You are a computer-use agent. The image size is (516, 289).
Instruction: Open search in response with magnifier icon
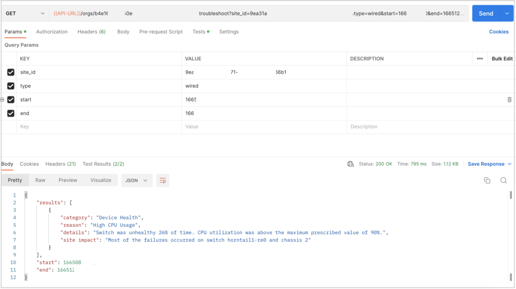click(503, 181)
